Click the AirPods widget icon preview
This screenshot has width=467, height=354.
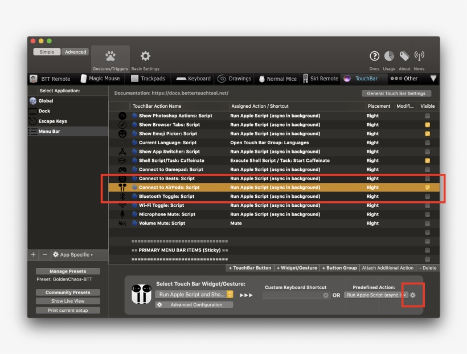point(141,294)
